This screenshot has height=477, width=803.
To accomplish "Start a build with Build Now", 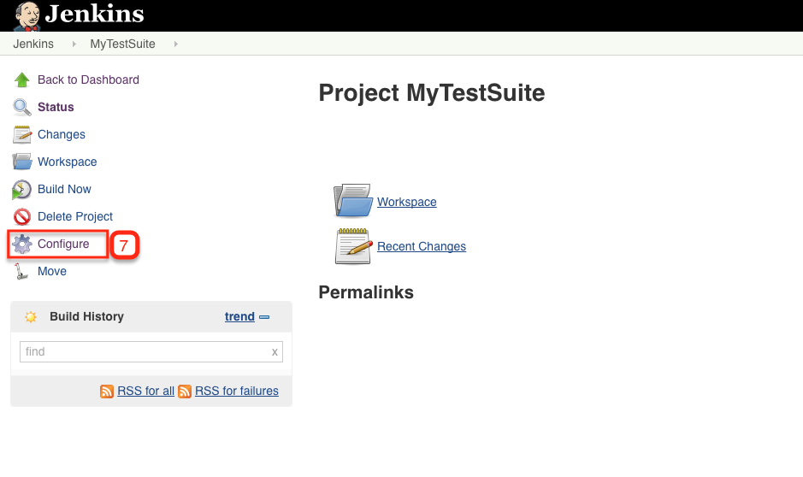I will click(x=64, y=190).
